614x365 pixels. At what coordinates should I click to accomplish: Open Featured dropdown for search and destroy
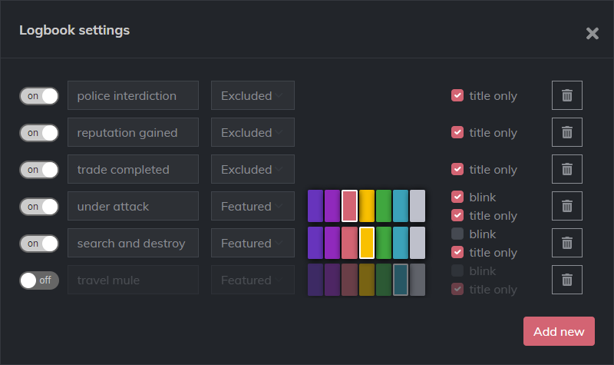tap(253, 244)
